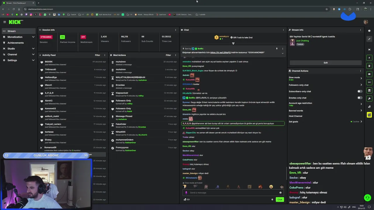The width and height of the screenshot is (374, 210).
Task: Collapse the pinned message chevron
Action: [283, 53]
